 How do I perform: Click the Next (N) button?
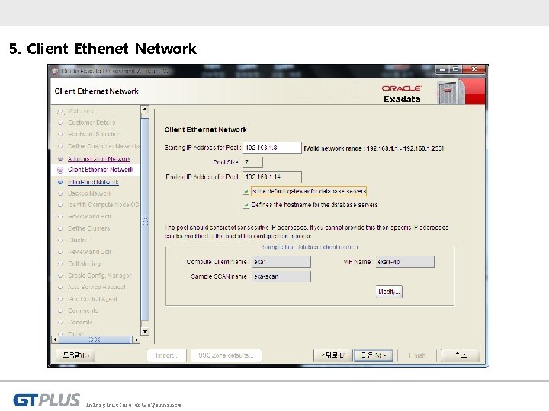(x=373, y=355)
